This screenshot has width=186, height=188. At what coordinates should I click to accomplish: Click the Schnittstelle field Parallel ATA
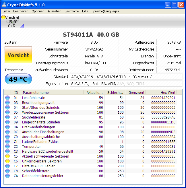[94, 56]
